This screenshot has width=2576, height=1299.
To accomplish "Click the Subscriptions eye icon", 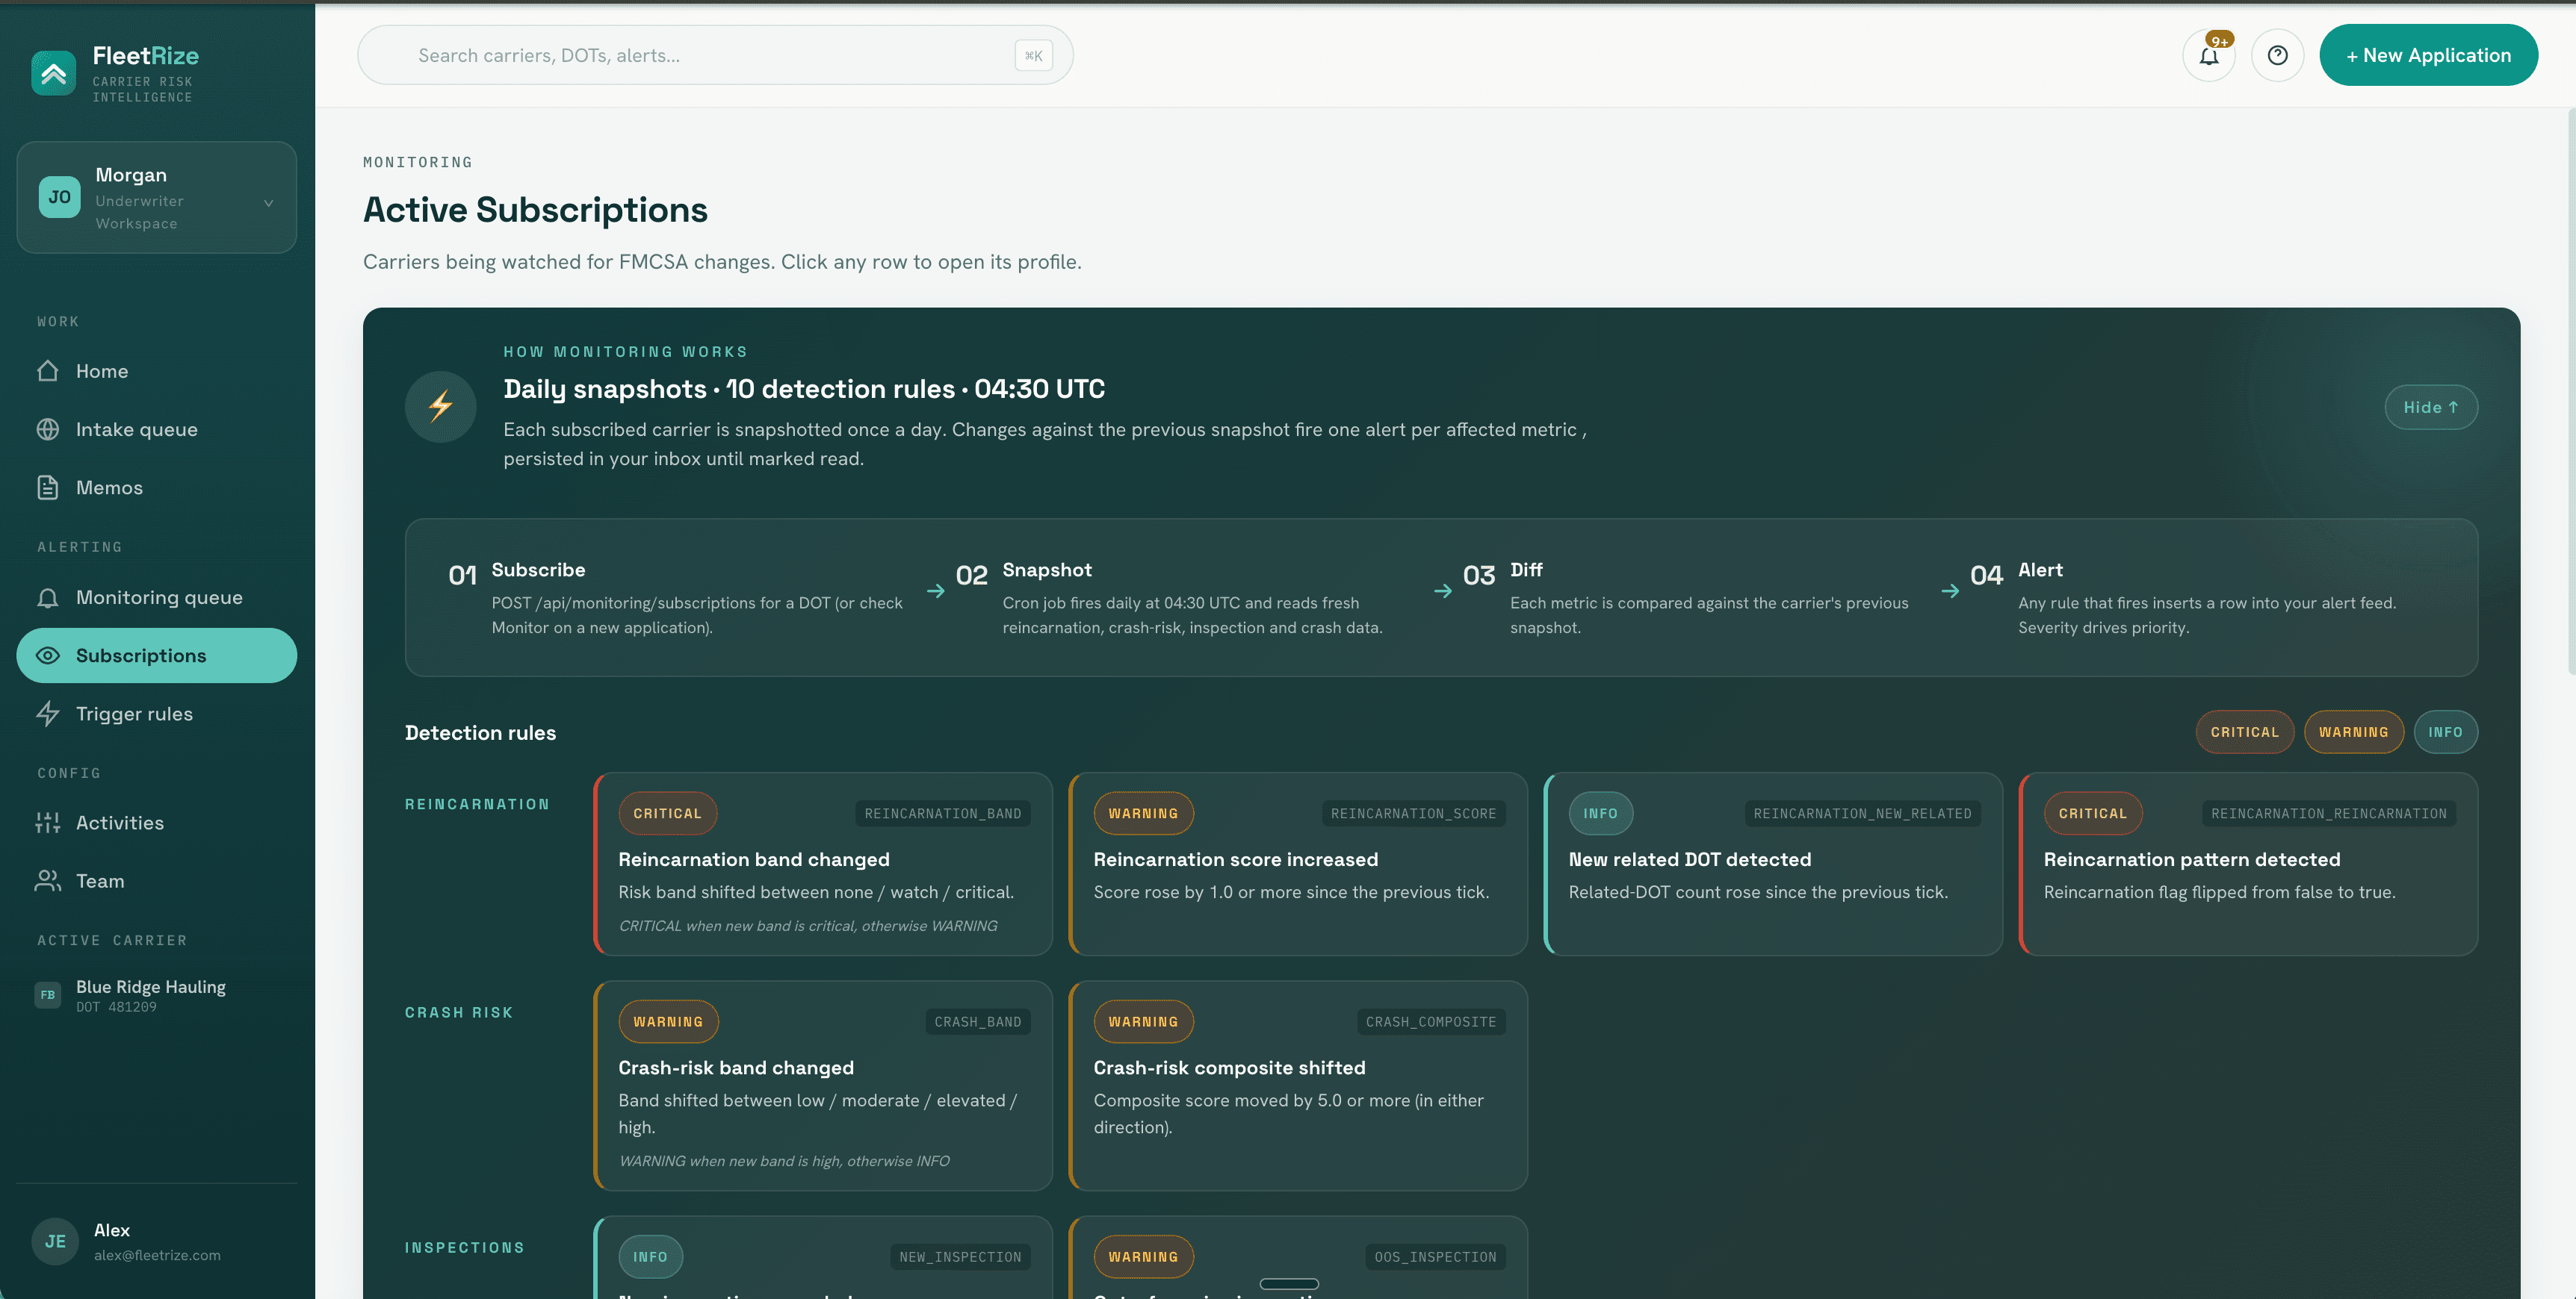I will (48, 655).
